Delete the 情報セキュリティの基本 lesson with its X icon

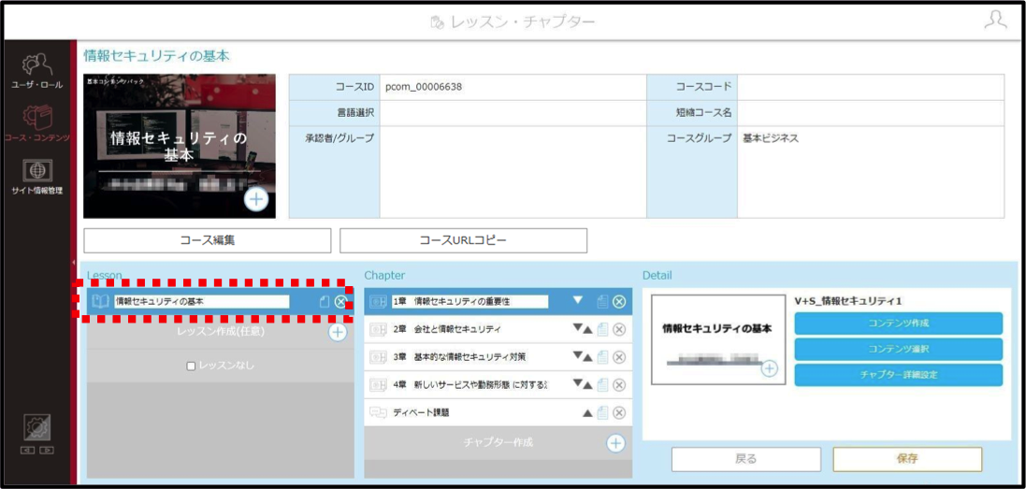coord(340,301)
